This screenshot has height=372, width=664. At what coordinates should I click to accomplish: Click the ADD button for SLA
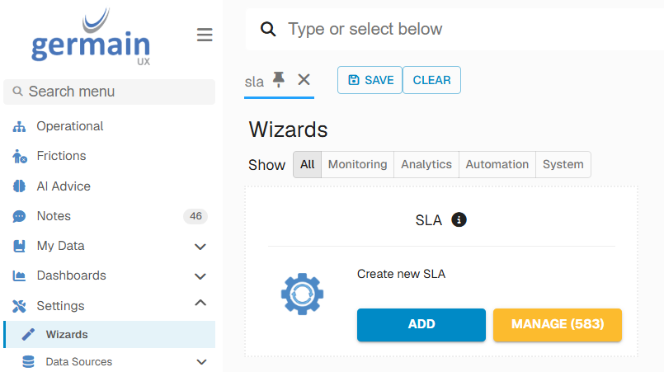click(421, 324)
